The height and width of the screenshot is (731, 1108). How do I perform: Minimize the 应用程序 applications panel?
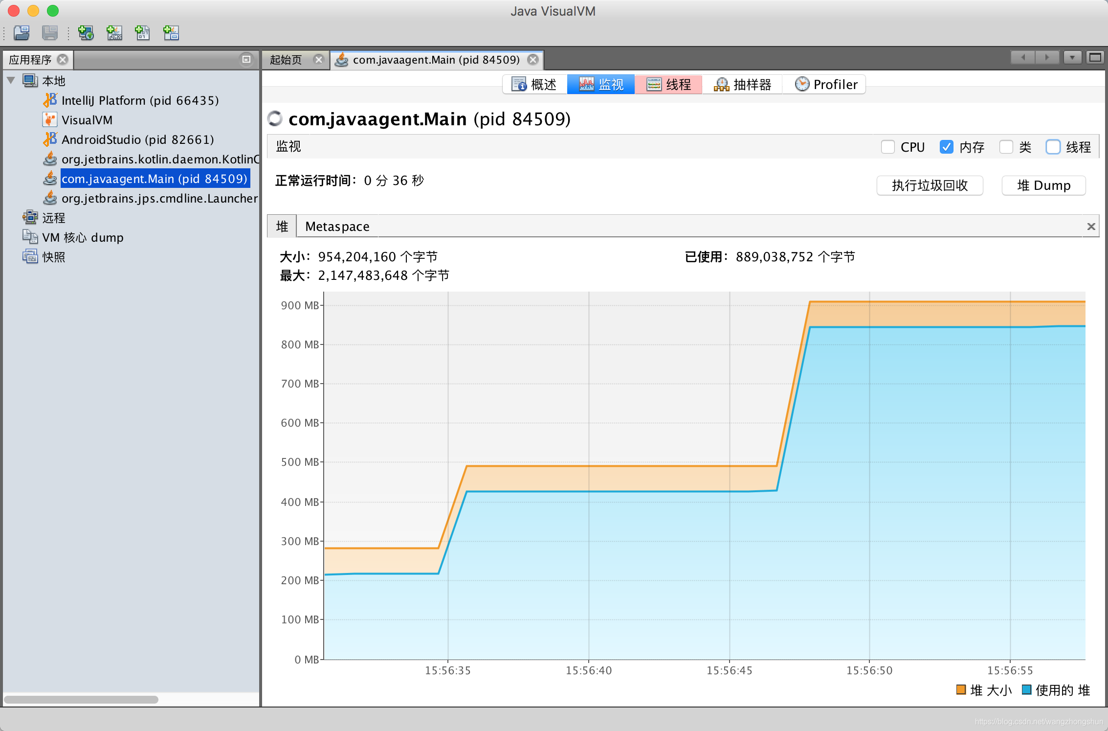pos(246,59)
